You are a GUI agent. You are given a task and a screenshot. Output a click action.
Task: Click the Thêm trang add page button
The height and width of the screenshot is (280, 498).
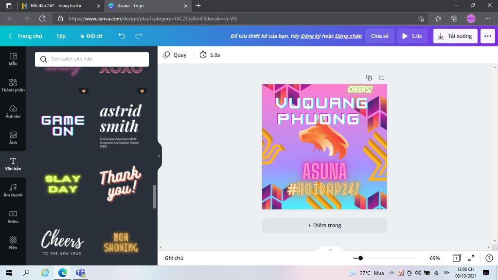(x=324, y=225)
